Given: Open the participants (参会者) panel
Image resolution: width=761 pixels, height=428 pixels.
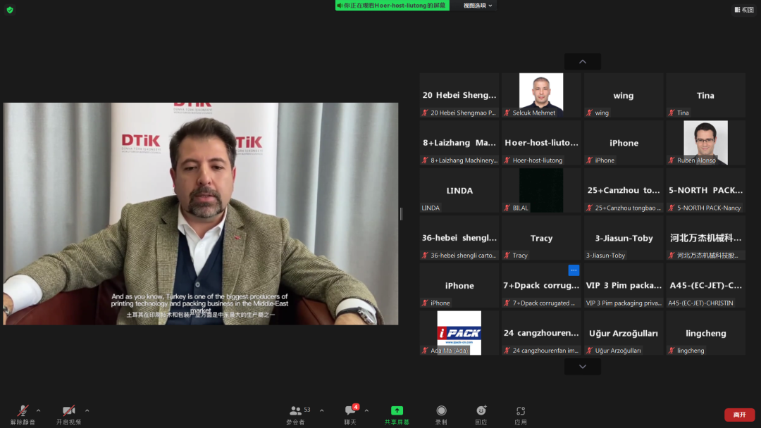Looking at the screenshot, I should coord(296,411).
